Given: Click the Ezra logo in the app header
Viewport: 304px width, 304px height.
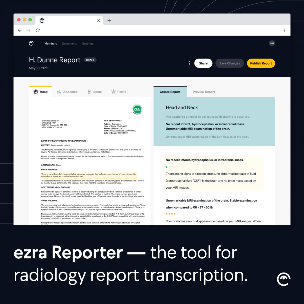Looking at the screenshot, I should pos(31,43).
